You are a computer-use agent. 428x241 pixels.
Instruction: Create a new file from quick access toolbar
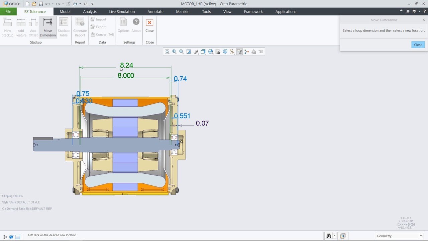(x=27, y=4)
